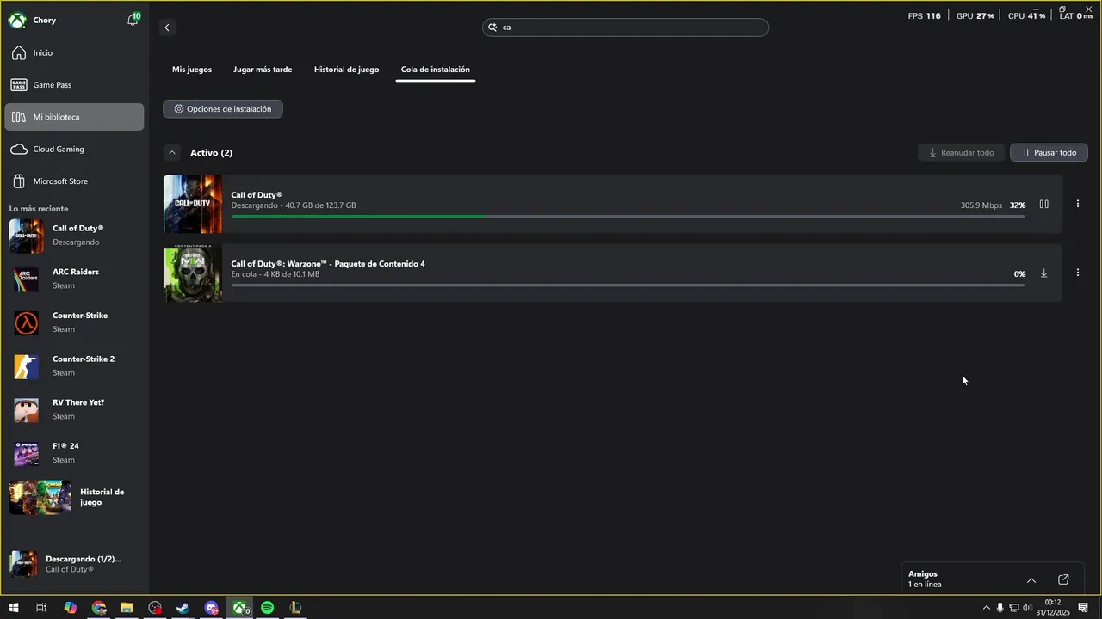The width and height of the screenshot is (1102, 619).
Task: Open Call of Duty in the recent list
Action: pos(74,236)
